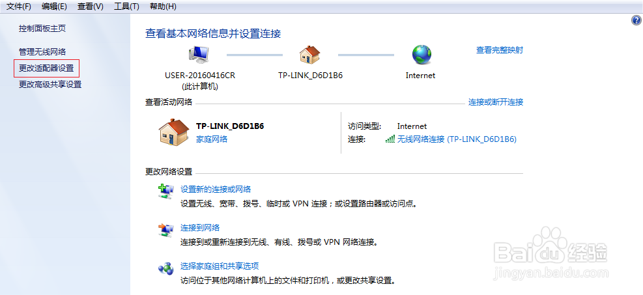This screenshot has width=643, height=295.
Task: Open the 查看(V) menu
Action: 90,7
